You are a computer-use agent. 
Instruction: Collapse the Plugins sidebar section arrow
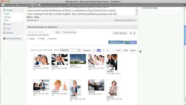[x=22, y=10]
